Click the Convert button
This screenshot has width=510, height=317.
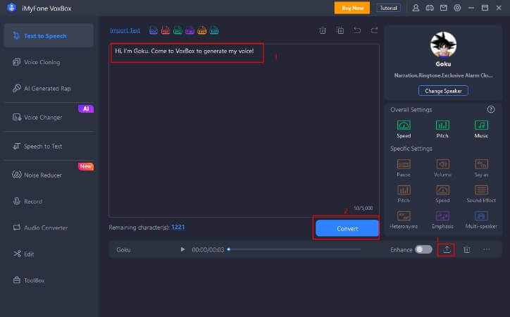click(347, 228)
